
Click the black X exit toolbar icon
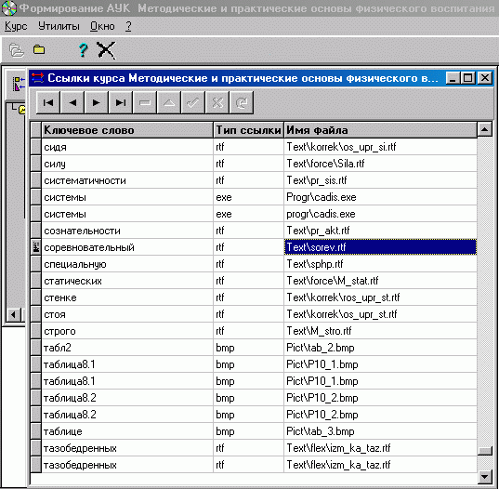tap(106, 50)
